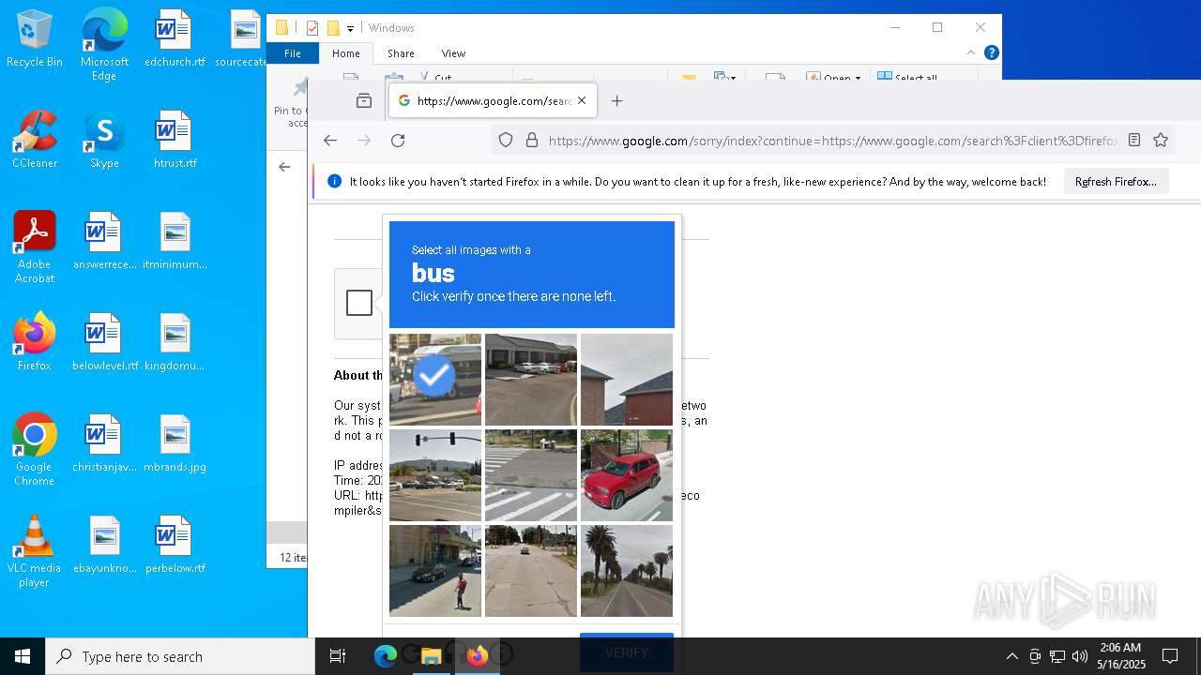Open answerrece... document on desktop
1201x675 pixels.
104,241
